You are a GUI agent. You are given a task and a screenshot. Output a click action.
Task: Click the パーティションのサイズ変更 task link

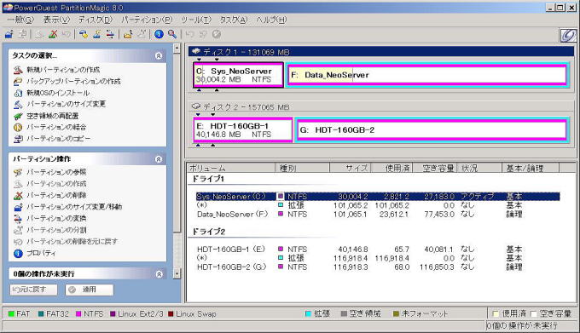click(x=67, y=105)
